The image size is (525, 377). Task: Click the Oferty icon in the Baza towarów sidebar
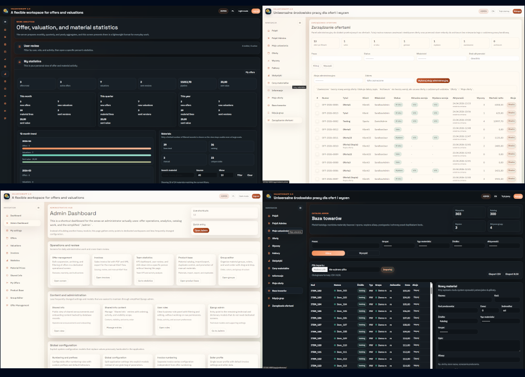(269, 239)
